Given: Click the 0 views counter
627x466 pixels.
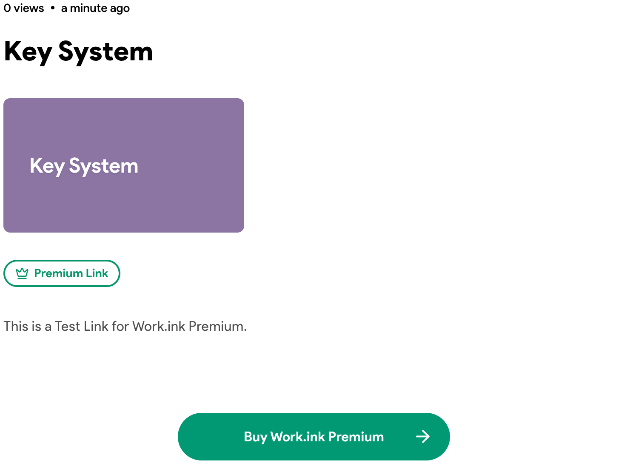Looking at the screenshot, I should [24, 8].
